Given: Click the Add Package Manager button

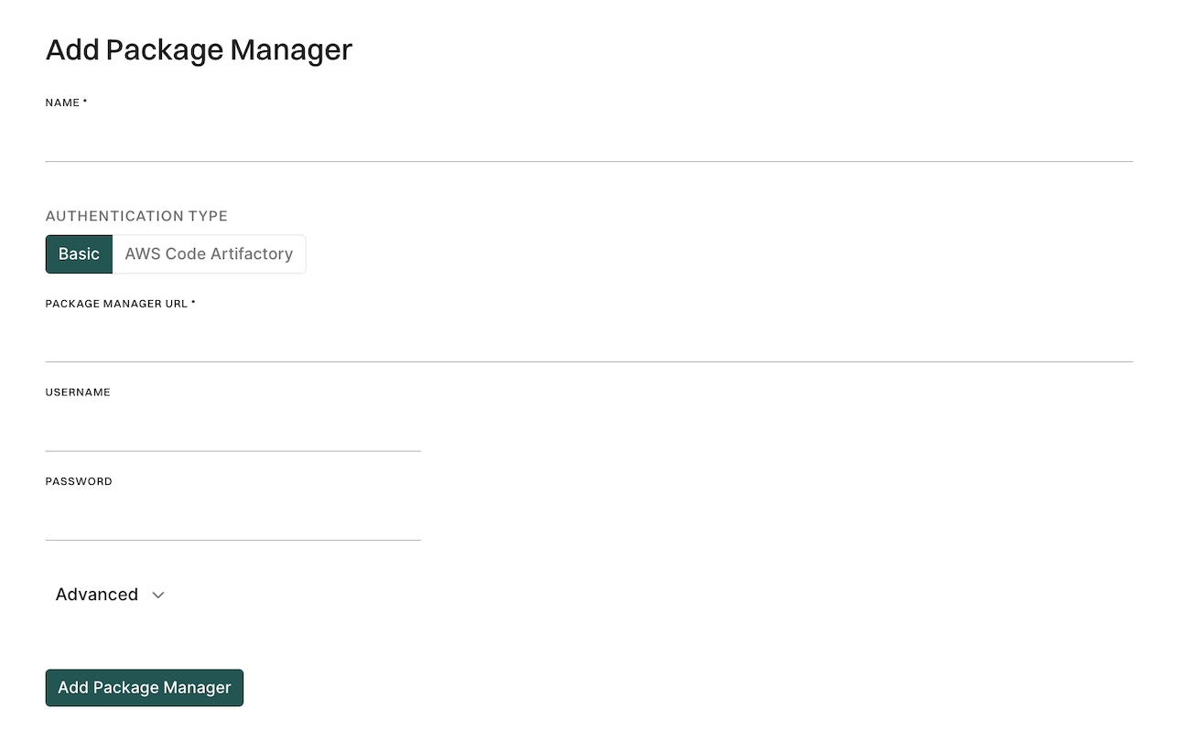Looking at the screenshot, I should (x=144, y=687).
